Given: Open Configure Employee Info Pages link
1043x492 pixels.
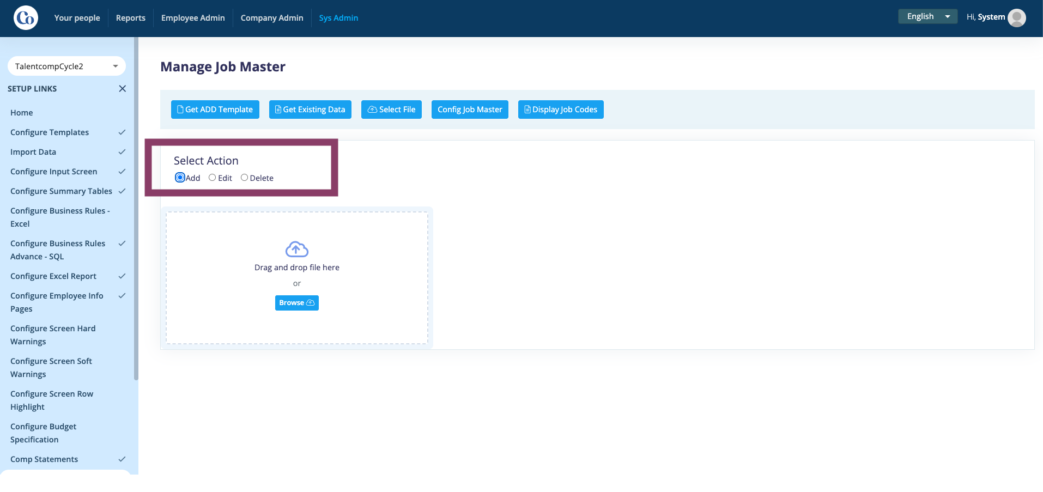Looking at the screenshot, I should [57, 302].
